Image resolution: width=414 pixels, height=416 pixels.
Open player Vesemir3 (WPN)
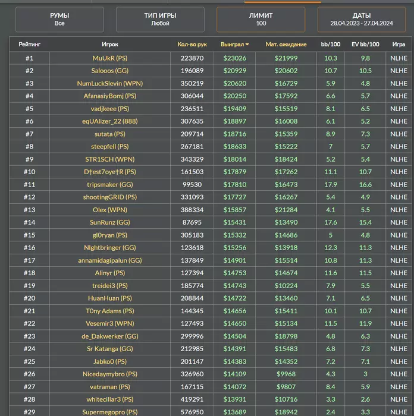coord(110,323)
